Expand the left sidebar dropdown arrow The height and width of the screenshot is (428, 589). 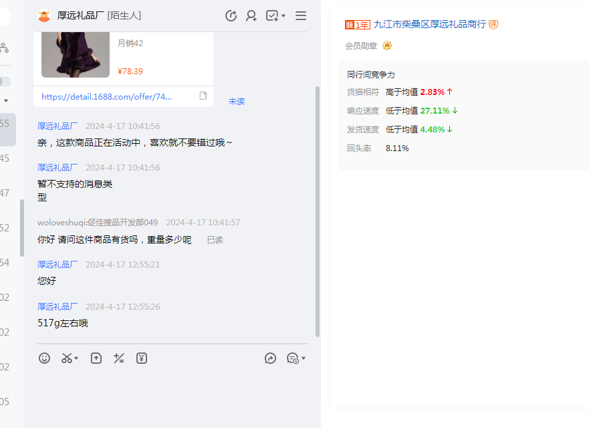coord(6,101)
